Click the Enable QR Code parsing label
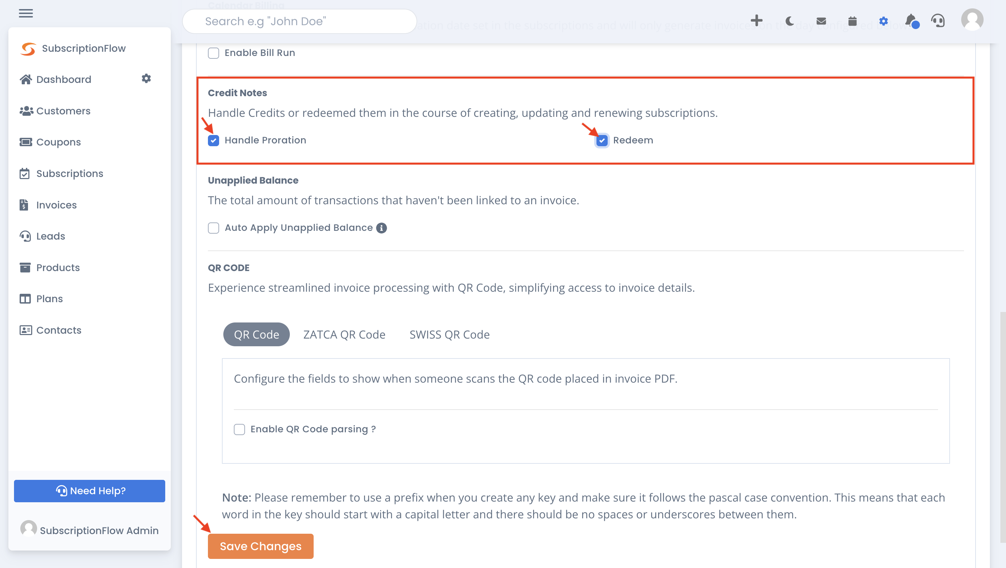1006x568 pixels. 313,429
